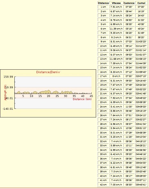Screen dimensions: 149x189
Task: Click the 21 km cumulative time 02h41'48''
Action: coord(141,93)
